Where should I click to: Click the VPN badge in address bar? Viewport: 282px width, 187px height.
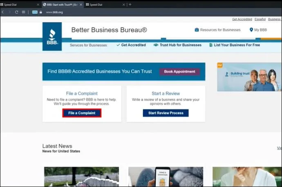point(35,12)
